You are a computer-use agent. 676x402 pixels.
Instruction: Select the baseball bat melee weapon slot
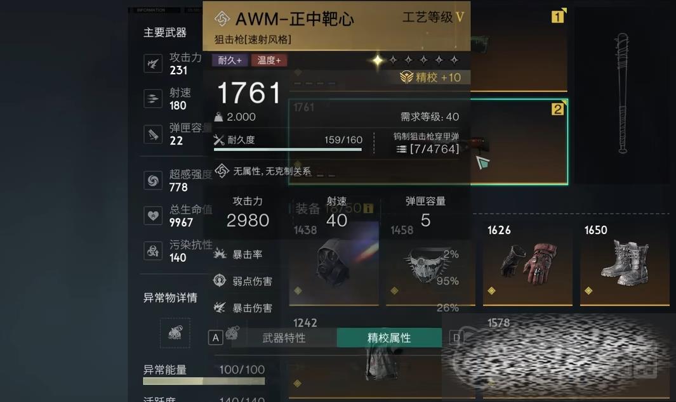coord(622,96)
